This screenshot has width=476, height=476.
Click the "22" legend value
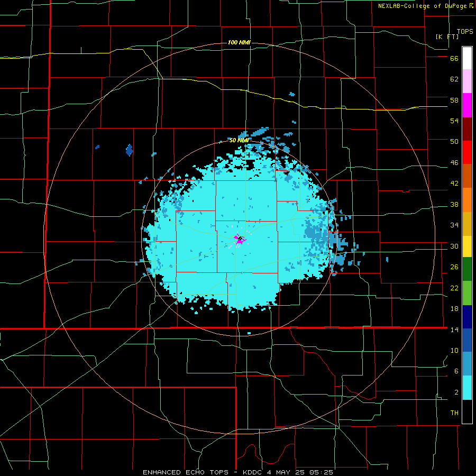[x=454, y=288]
